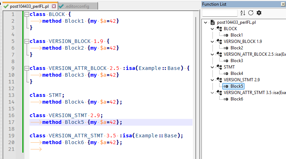Fold the VERSION_ATTR_BLOCK code block in editor
286x159 pixels.
point(27,68)
